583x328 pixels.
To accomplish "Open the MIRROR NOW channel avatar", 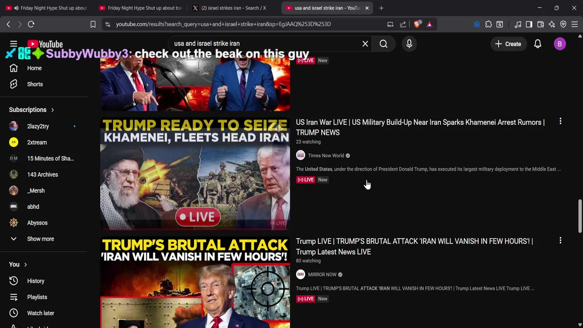I will pyautogui.click(x=301, y=274).
